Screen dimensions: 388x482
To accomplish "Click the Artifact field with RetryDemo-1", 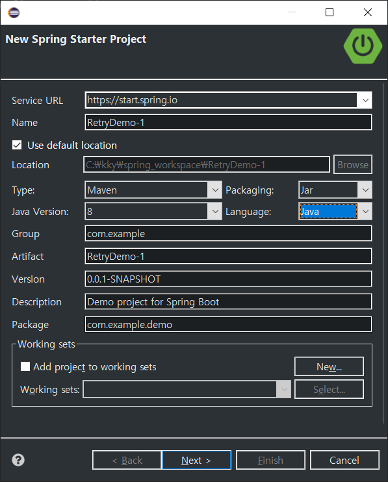I will 228,257.
